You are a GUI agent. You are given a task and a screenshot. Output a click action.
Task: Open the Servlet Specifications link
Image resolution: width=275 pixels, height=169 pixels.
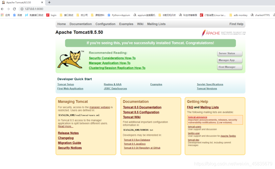click(210, 84)
